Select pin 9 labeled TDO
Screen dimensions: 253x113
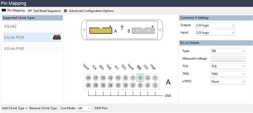(125, 78)
